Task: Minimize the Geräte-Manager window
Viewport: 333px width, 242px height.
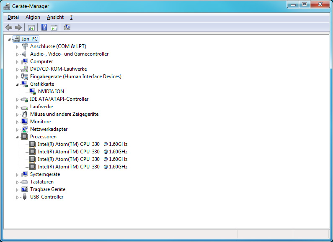Action: pos(293,4)
